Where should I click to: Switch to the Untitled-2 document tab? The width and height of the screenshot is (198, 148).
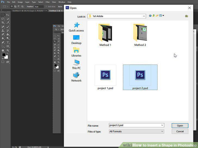(57, 11)
